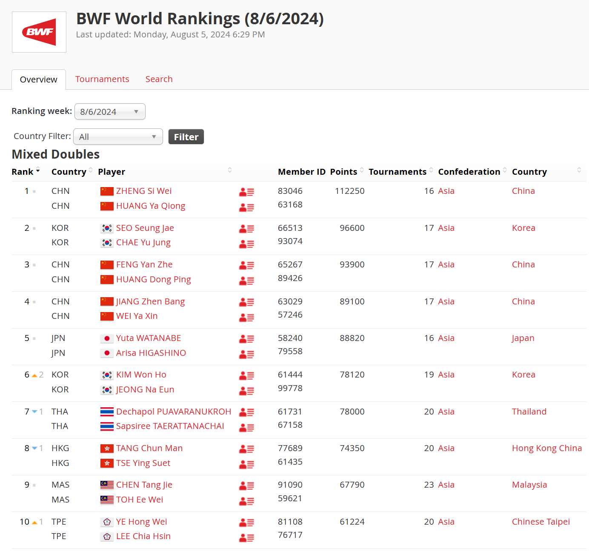Click points value 112250
589x551 pixels.
[x=350, y=191]
